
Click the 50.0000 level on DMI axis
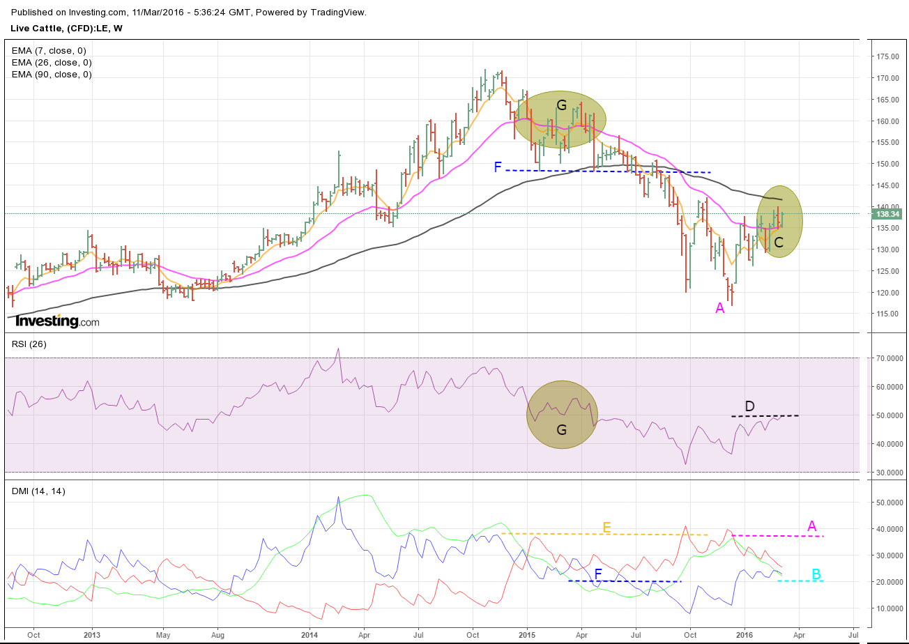(890, 503)
